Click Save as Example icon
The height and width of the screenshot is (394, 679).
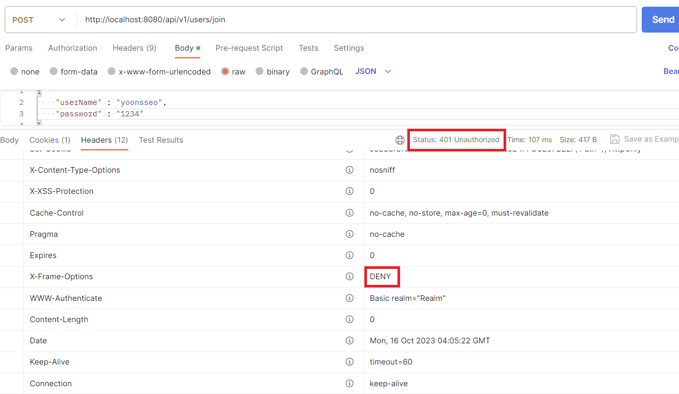[615, 139]
